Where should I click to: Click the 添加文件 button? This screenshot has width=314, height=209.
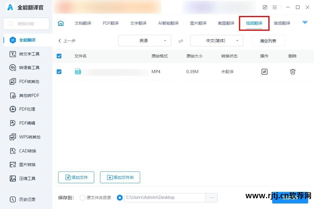coord(76,177)
